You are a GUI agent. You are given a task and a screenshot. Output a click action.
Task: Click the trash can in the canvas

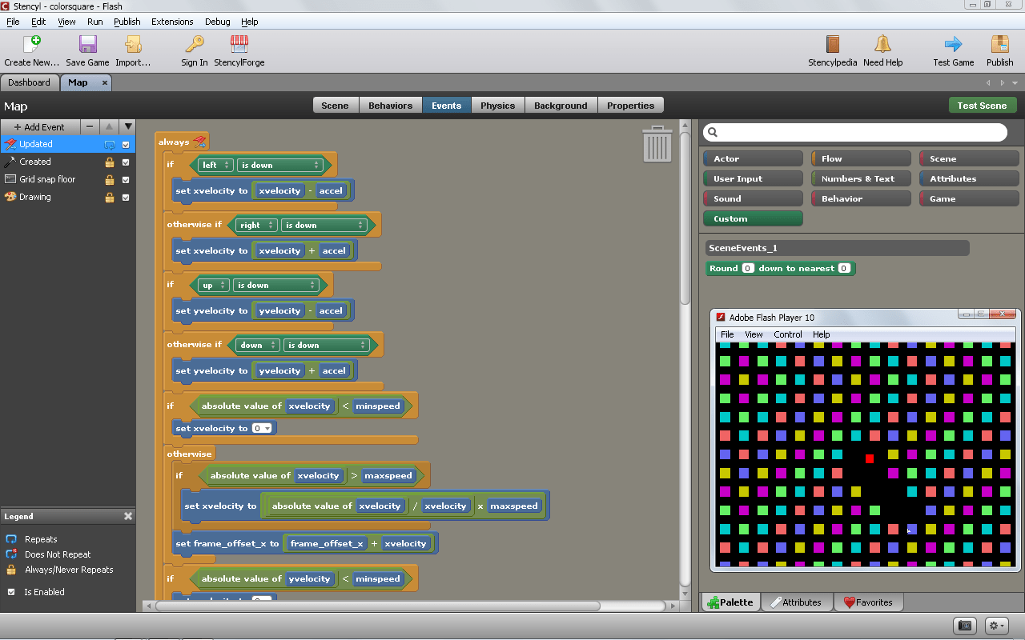(x=657, y=146)
